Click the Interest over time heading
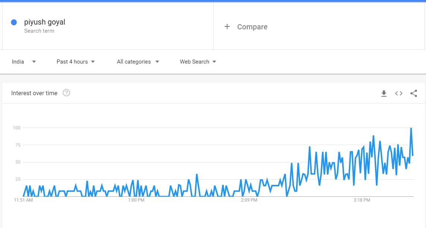 coord(34,93)
